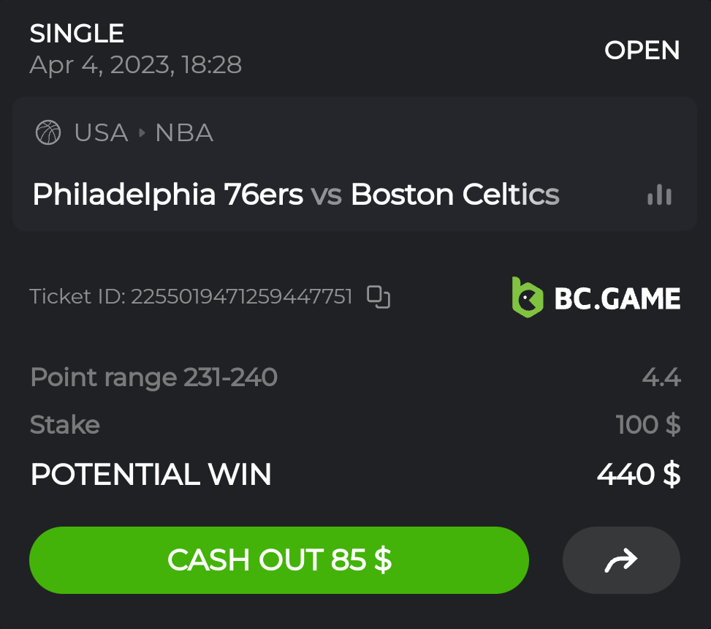Share the bet using arrow icon
711x629 pixels.
tap(621, 560)
